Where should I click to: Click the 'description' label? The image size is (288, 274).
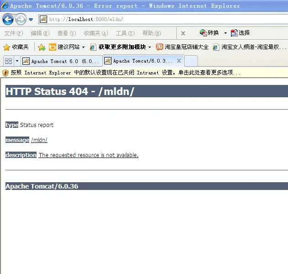pyautogui.click(x=21, y=155)
